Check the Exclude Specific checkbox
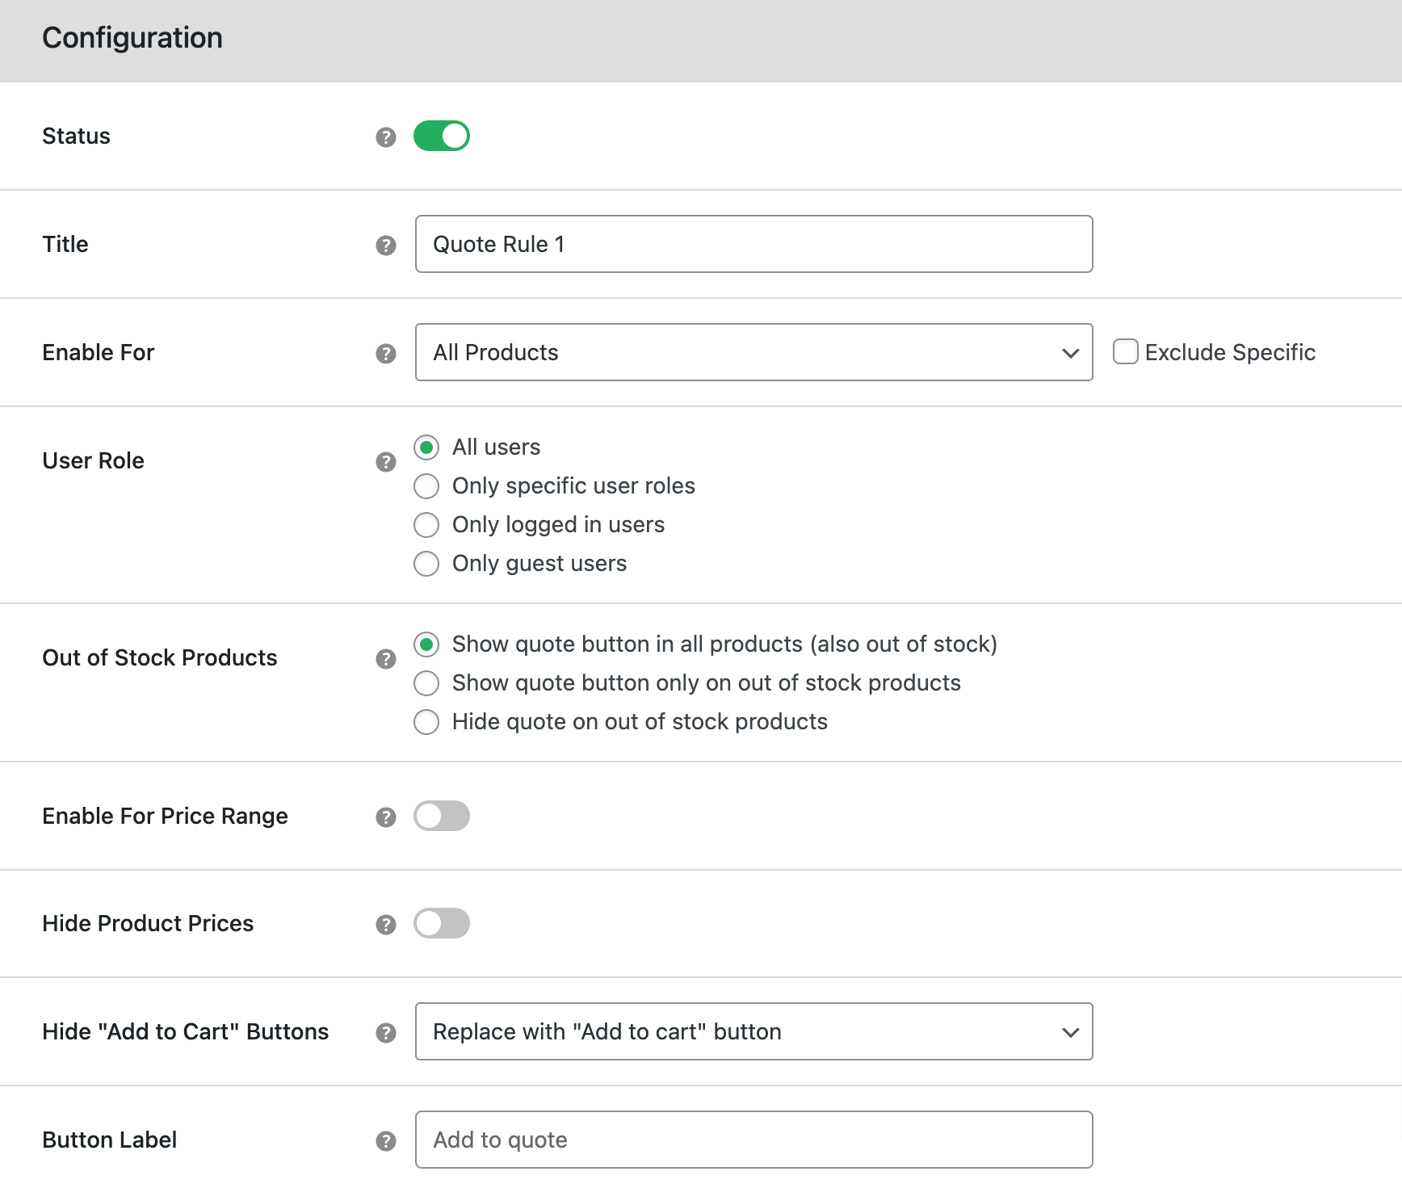Screen dimensions: 1402x1184 pos(1125,351)
